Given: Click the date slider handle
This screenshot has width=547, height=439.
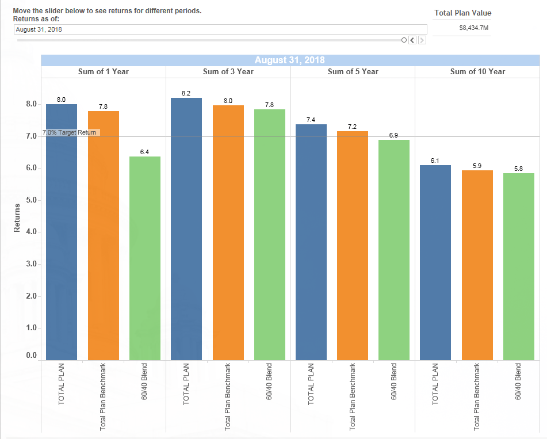Looking at the screenshot, I should tap(404, 40).
